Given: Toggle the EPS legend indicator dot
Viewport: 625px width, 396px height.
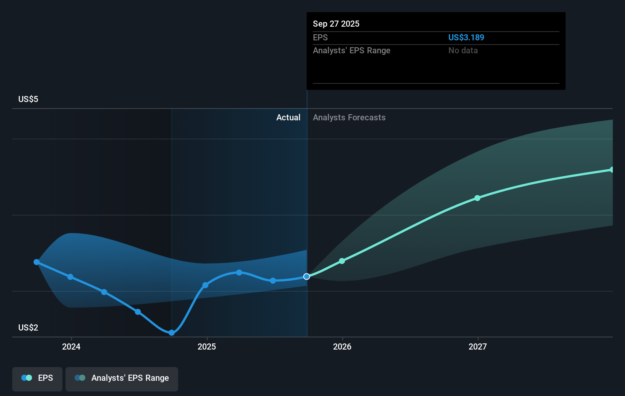Looking at the screenshot, I should tap(26, 378).
